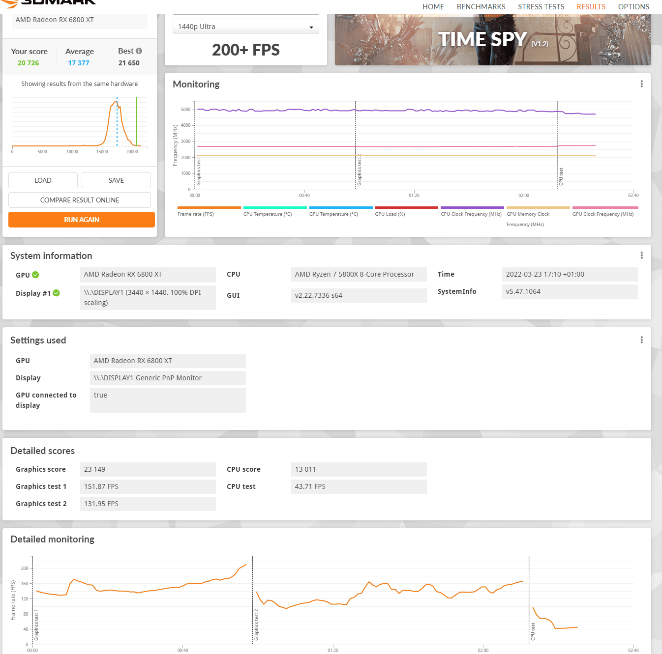
Task: Open the Settings used three-dot menu
Action: pos(641,340)
